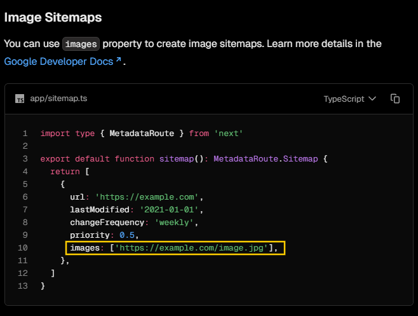Open the Google Developer Docs link
This screenshot has width=418, height=316.
(63, 62)
